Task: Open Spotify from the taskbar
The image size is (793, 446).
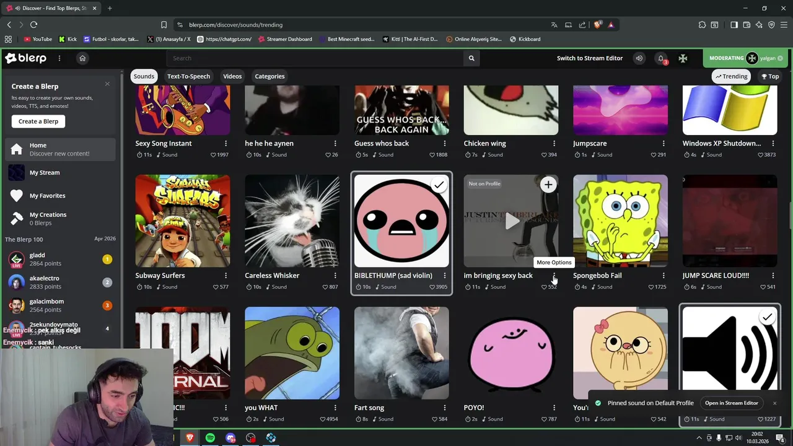Action: click(210, 438)
